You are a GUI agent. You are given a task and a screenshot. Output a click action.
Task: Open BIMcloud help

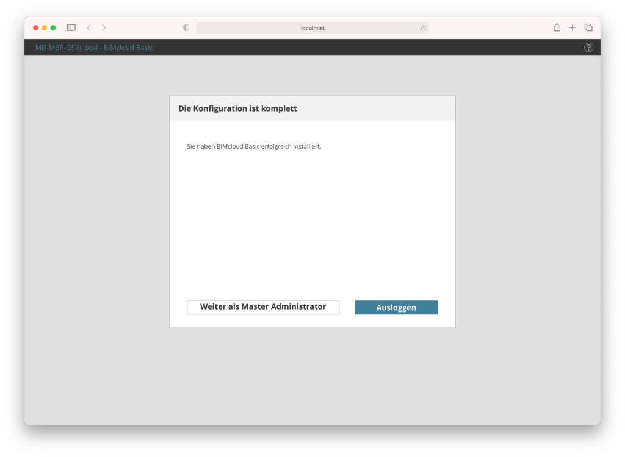588,47
